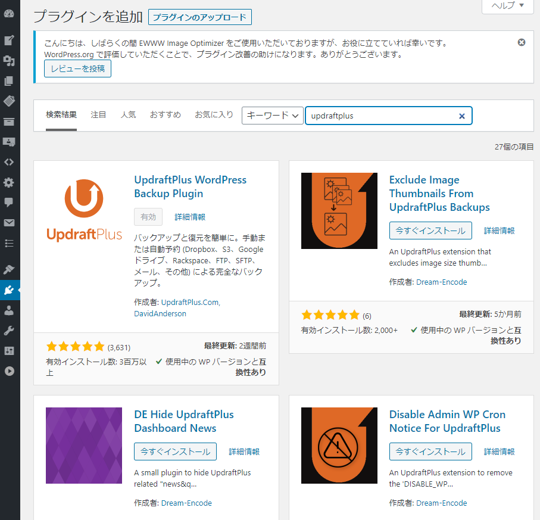Open Media library camera-and-music sidebar icon

click(x=9, y=61)
